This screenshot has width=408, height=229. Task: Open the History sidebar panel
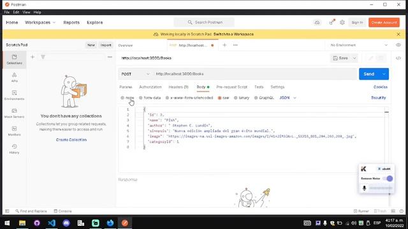pyautogui.click(x=14, y=149)
